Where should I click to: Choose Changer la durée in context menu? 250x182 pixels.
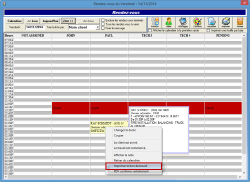tap(125, 130)
